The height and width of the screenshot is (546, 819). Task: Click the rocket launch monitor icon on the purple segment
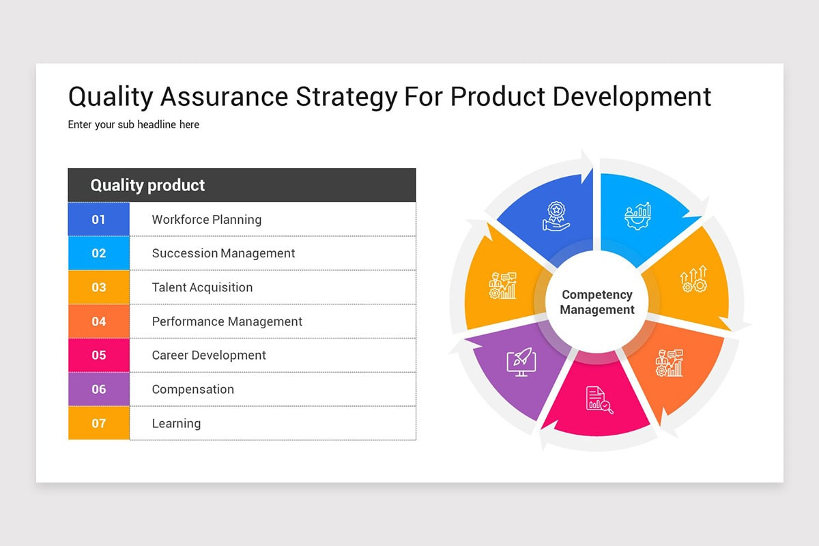point(521,363)
